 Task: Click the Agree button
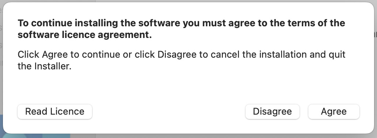click(x=334, y=112)
